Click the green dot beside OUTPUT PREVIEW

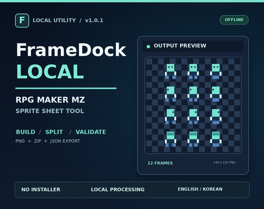(x=148, y=46)
